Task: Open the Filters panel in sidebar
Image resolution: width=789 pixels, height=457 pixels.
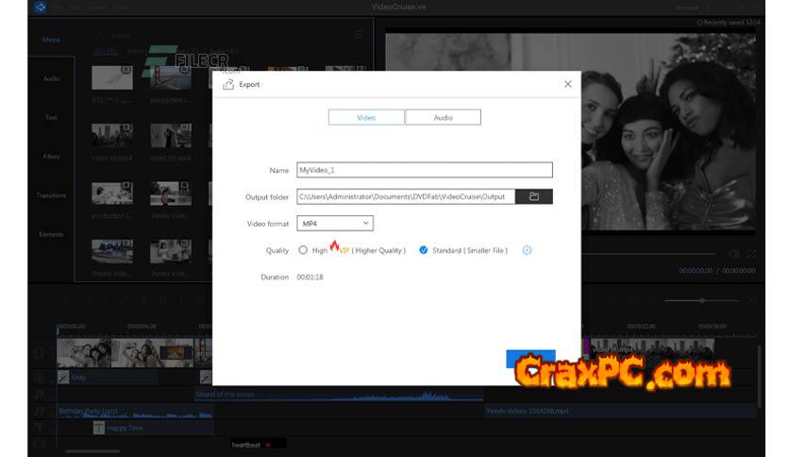Action: tap(51, 156)
